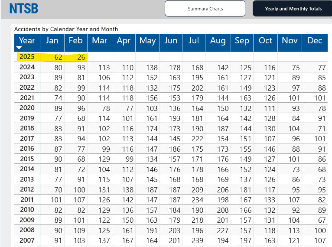Click the 2012 February value 100
The image size is (332, 247).
(x=79, y=190)
